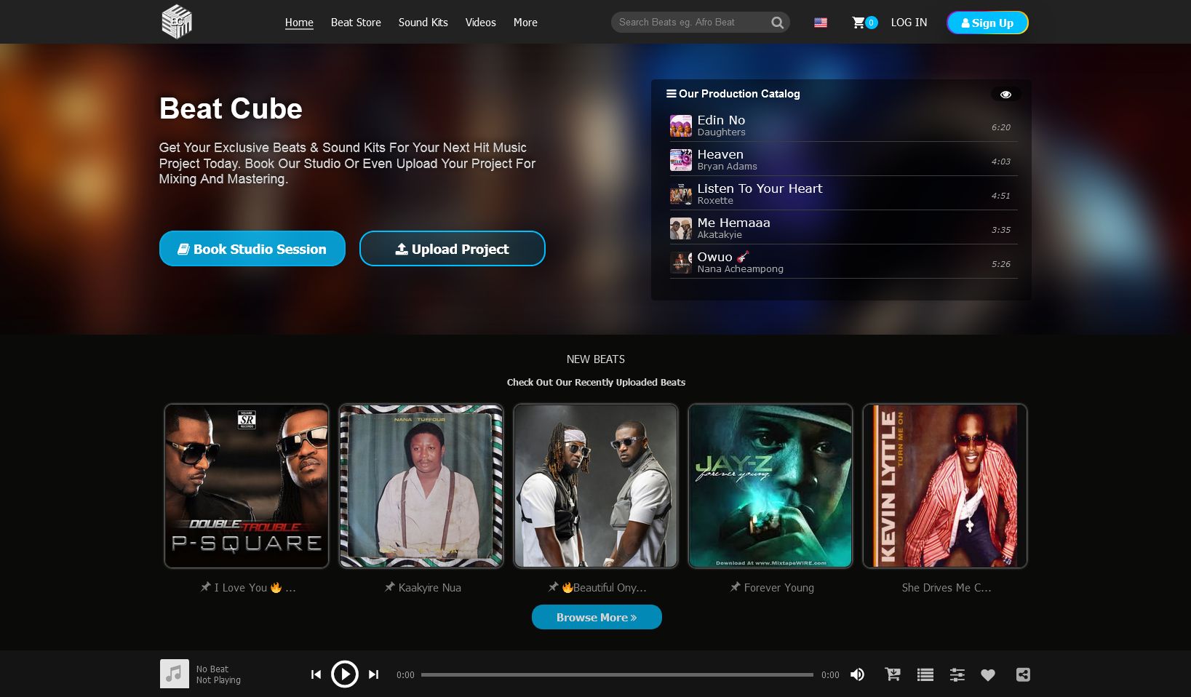Add current beat to cart from player bar
Screen dimensions: 1191x697
click(x=893, y=674)
